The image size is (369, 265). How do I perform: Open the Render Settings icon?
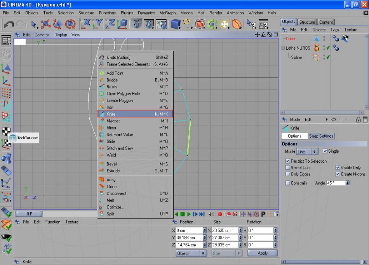(x=162, y=24)
